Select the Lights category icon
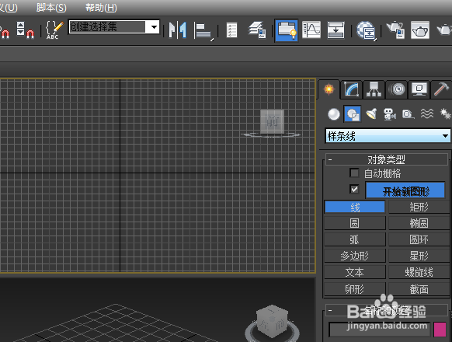Image resolution: width=452 pixels, height=342 pixels. coord(371,113)
